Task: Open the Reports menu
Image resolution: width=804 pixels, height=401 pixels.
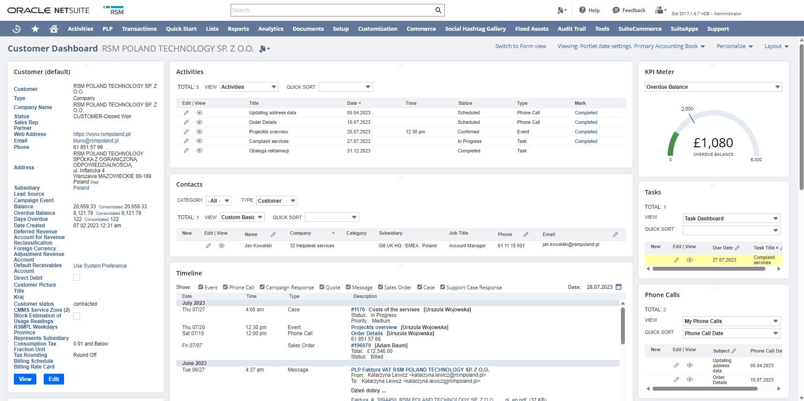Action: coord(238,29)
